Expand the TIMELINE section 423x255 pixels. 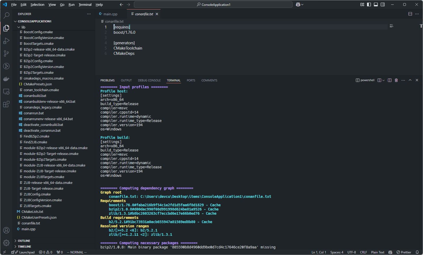click(x=24, y=247)
